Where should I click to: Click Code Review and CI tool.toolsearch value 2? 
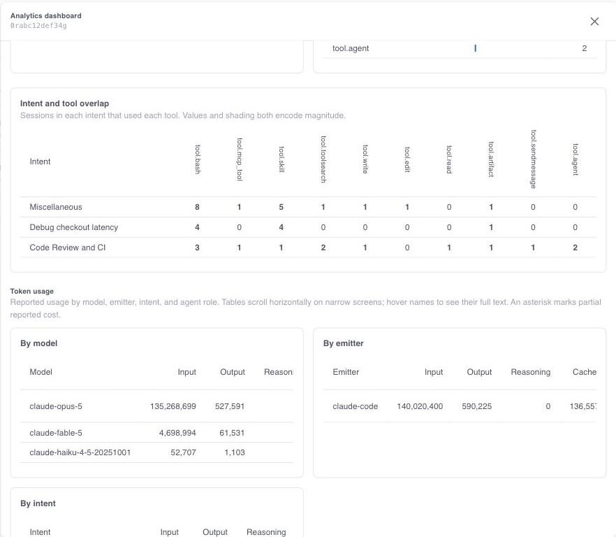[323, 248]
